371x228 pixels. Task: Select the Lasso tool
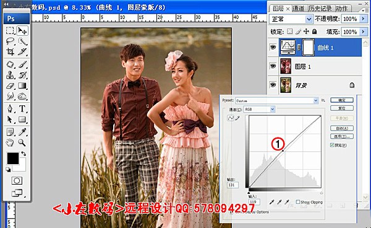pos(10,42)
